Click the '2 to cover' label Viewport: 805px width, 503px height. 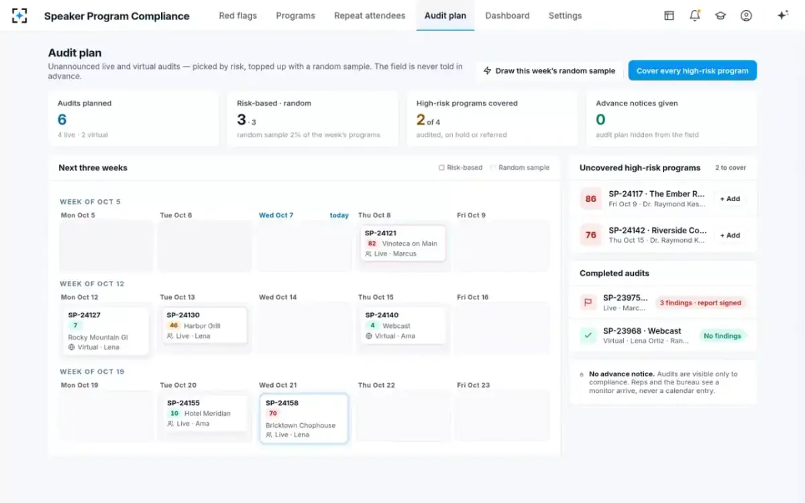coord(731,168)
